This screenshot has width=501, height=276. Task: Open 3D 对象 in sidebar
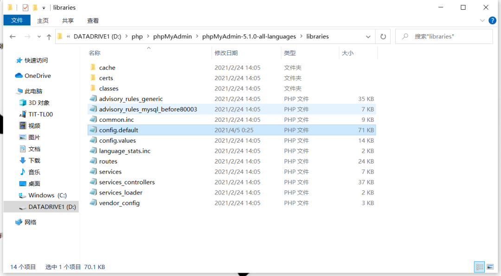click(39, 103)
